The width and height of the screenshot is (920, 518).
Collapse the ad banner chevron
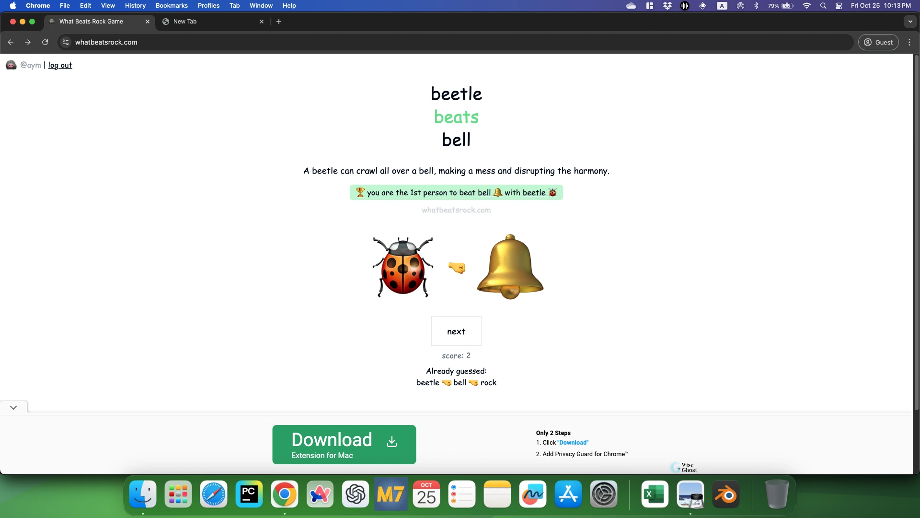tap(13, 407)
